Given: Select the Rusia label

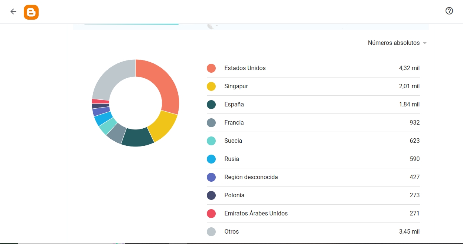Looking at the screenshot, I should 232,159.
